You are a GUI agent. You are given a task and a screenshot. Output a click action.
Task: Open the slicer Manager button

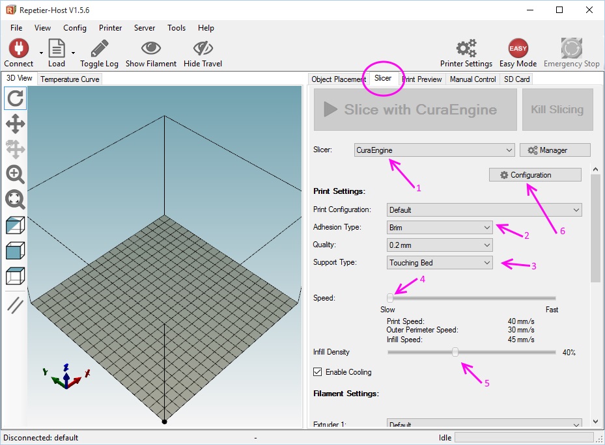pyautogui.click(x=555, y=150)
